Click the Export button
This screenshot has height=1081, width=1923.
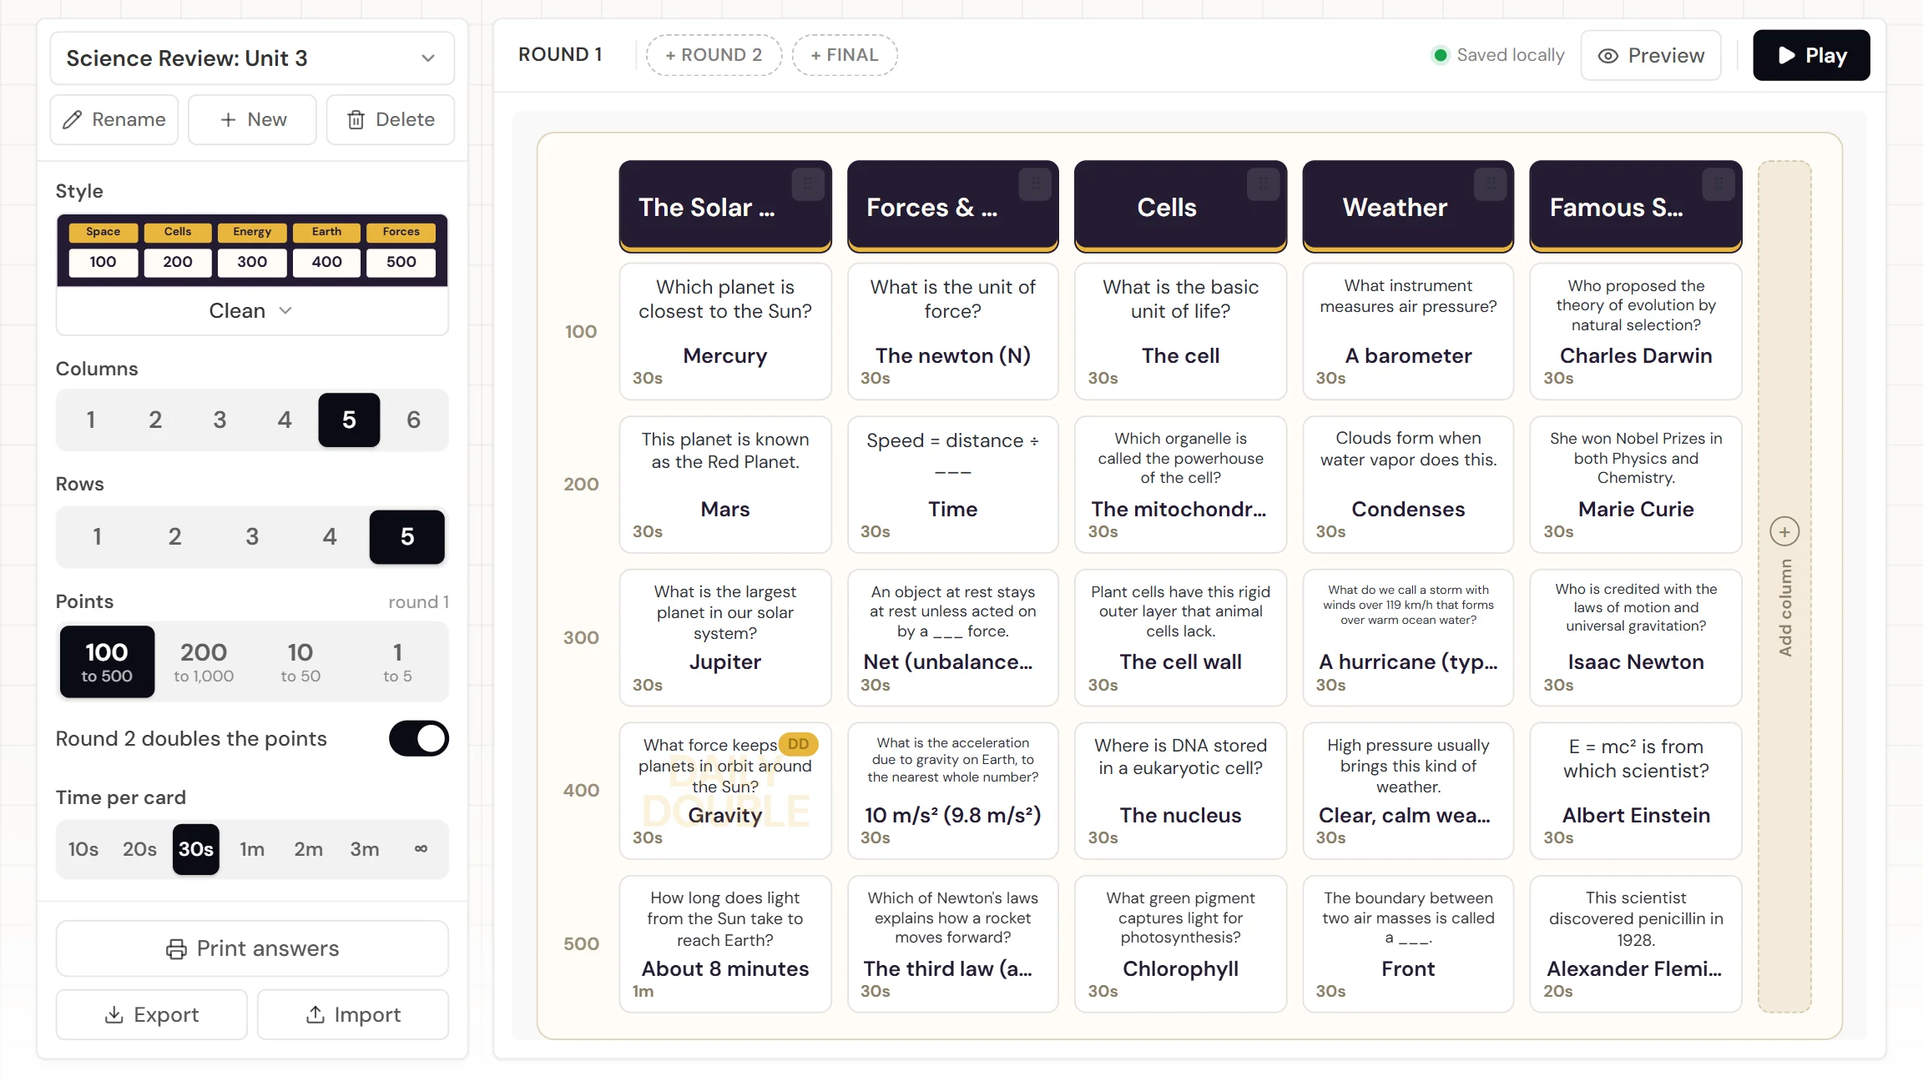tap(151, 1014)
